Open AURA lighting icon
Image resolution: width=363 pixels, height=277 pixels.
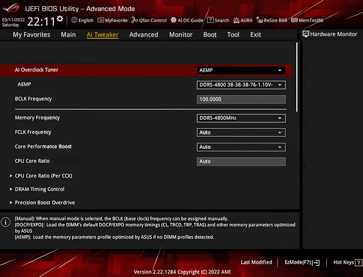coord(236,20)
